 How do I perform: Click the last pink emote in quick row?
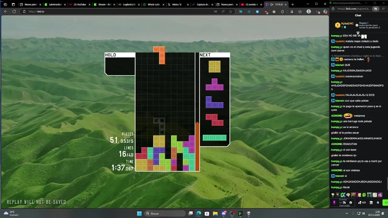tap(380, 195)
